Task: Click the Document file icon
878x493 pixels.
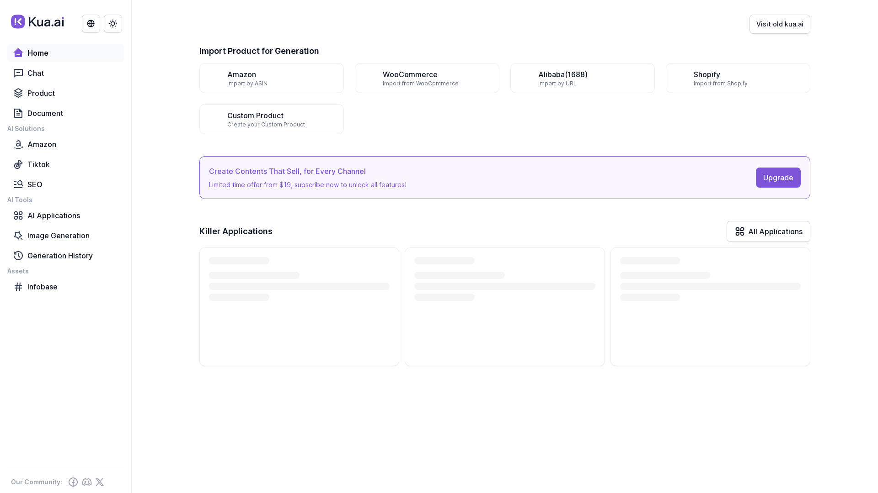Action: click(18, 113)
